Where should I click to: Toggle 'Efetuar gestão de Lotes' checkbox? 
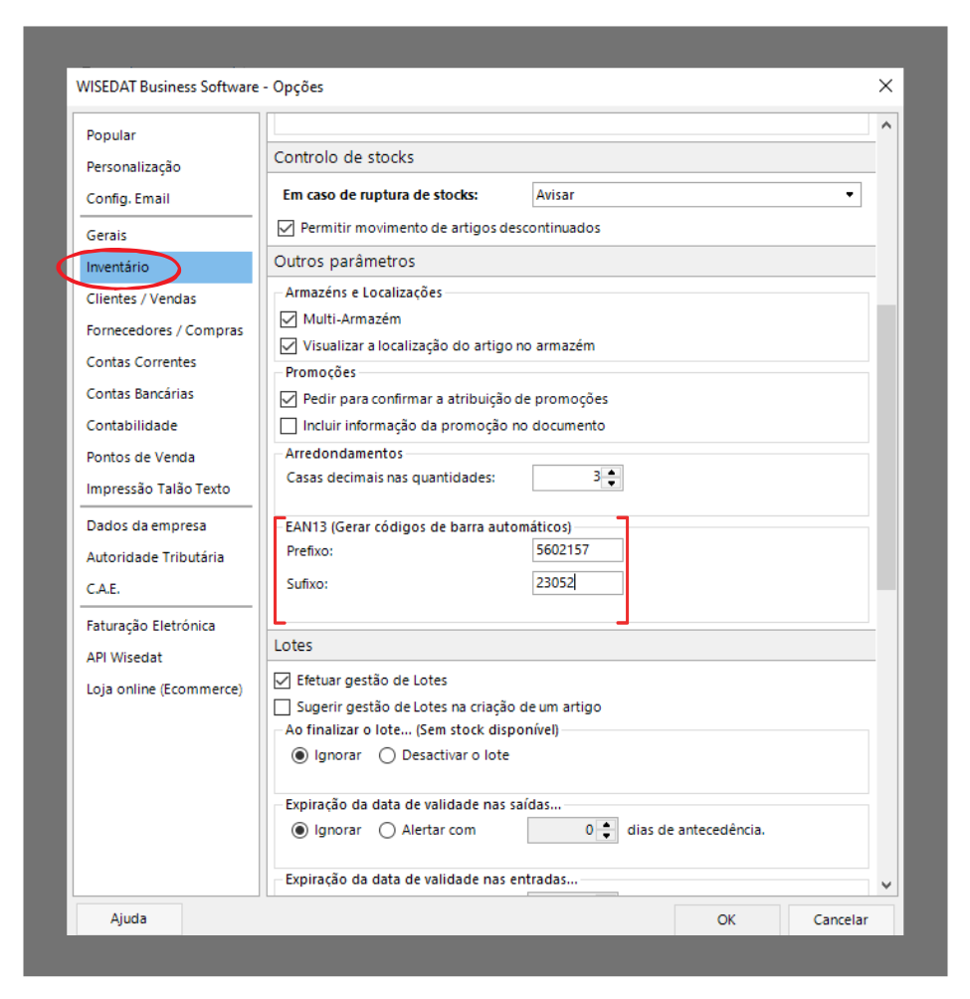pyautogui.click(x=283, y=681)
